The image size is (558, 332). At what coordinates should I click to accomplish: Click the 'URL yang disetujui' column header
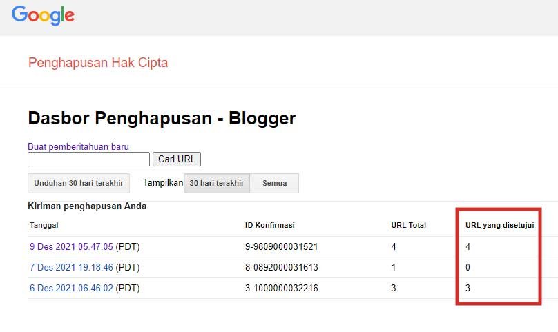pyautogui.click(x=499, y=225)
